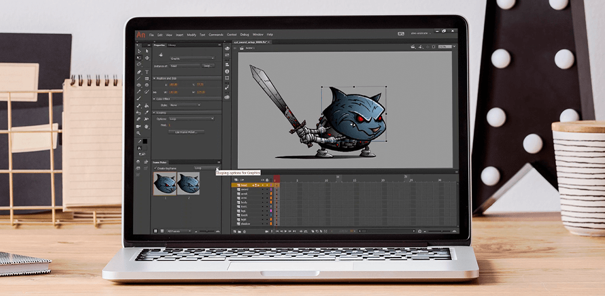The width and height of the screenshot is (605, 296).
Task: Click the Use Frame Picker... button
Action: click(x=187, y=132)
